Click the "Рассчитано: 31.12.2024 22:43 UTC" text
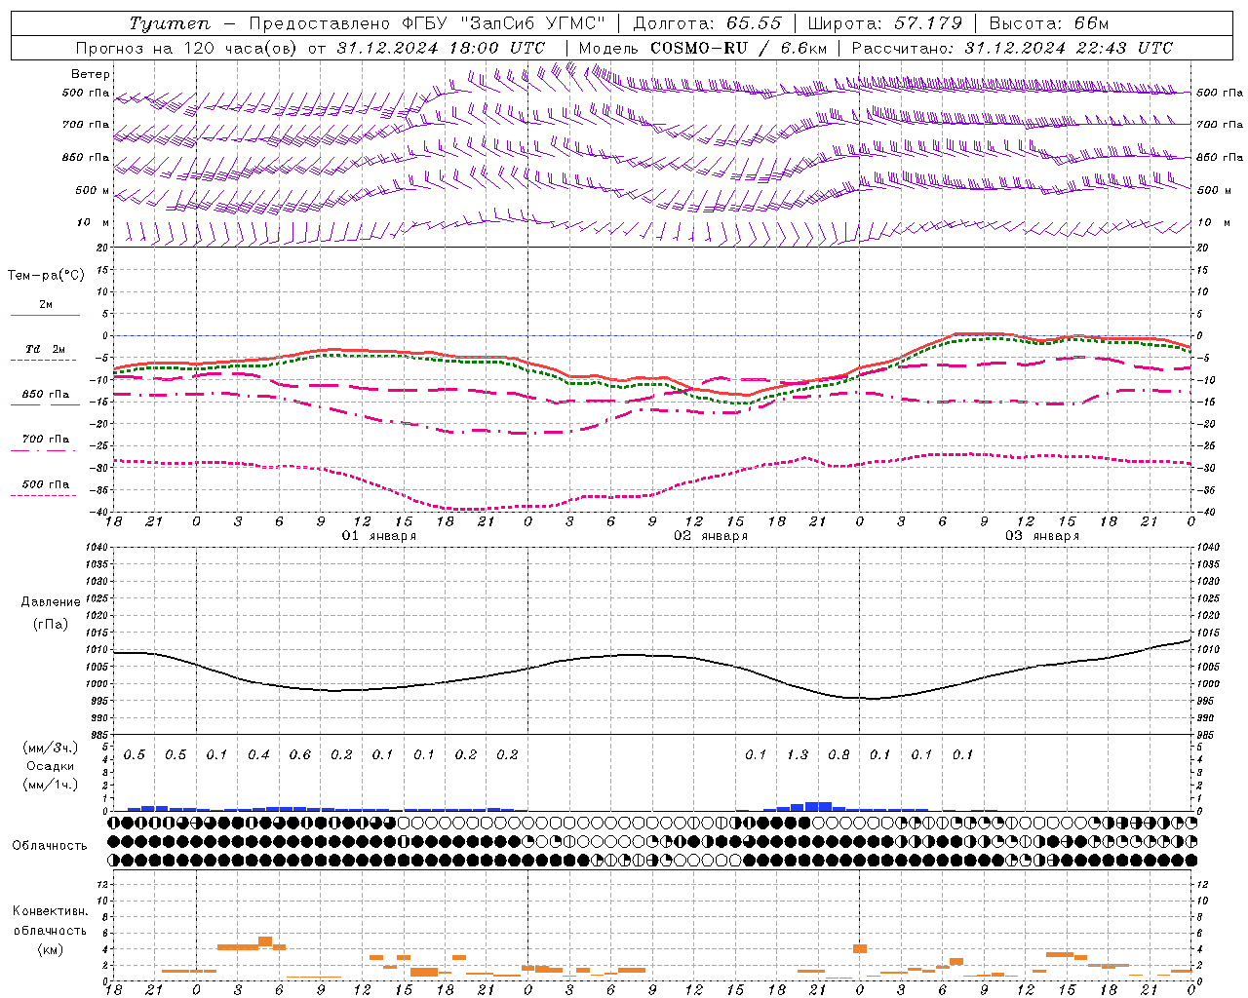Viewport: 1248px width, 998px height. [1012, 48]
